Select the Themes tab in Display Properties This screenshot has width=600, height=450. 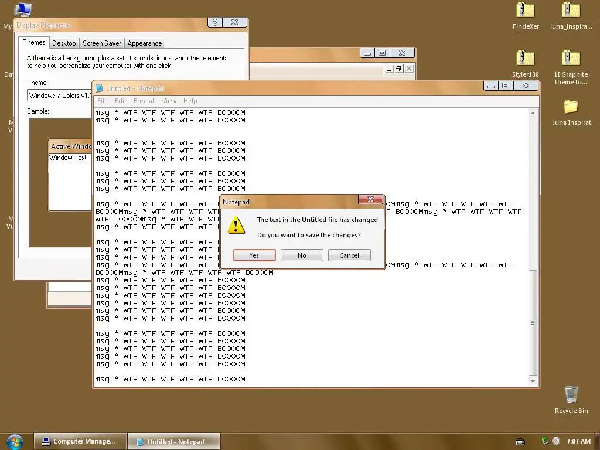(x=34, y=42)
